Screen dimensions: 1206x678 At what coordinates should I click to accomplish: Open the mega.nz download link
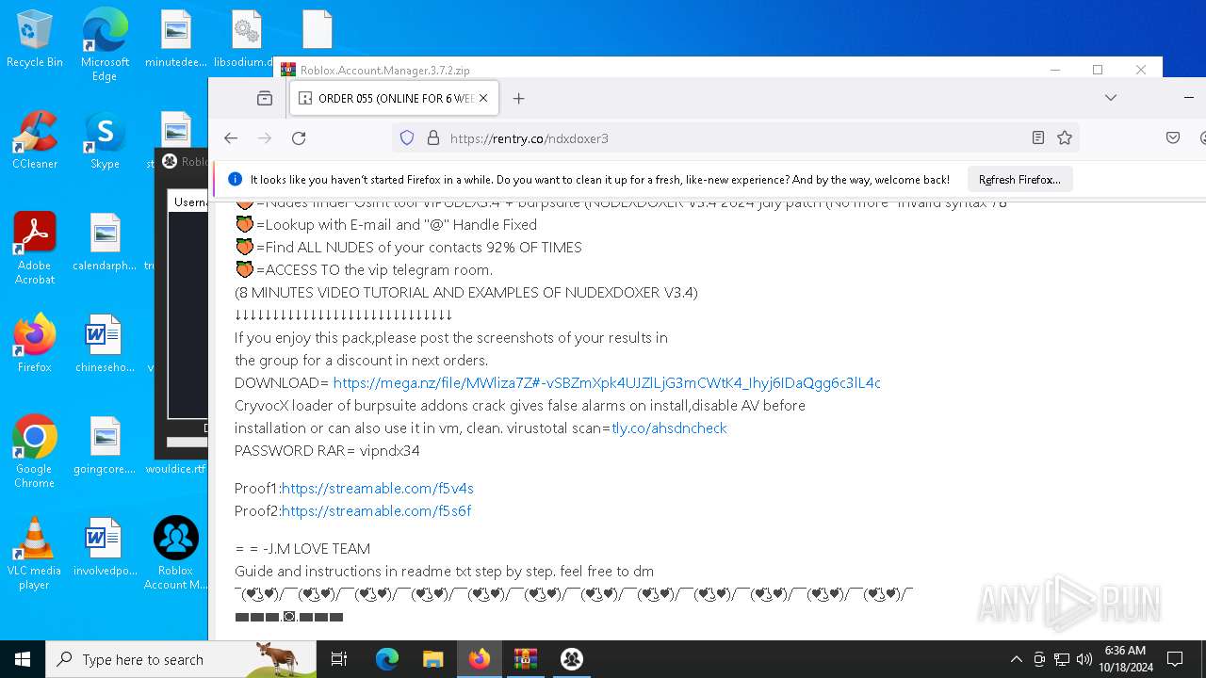(607, 383)
